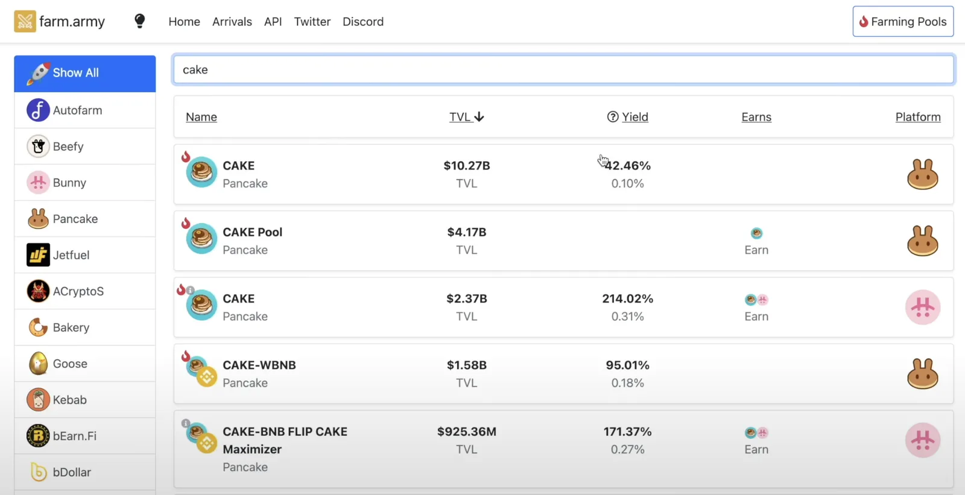Click the Pancake bunny sidebar icon
The image size is (965, 495).
pyautogui.click(x=38, y=219)
